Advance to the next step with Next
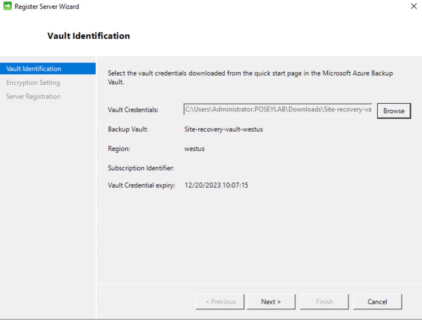The width and height of the screenshot is (422, 320). [x=271, y=301]
